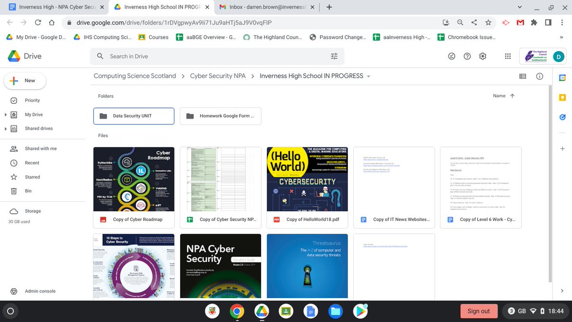
Task: Click the browser address bar URL
Action: point(174,22)
